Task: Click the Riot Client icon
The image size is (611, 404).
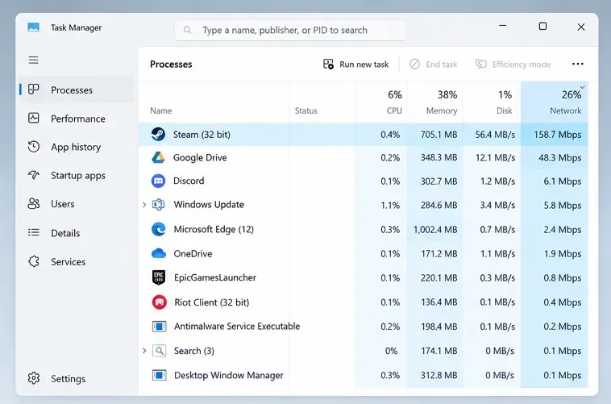Action: click(159, 302)
